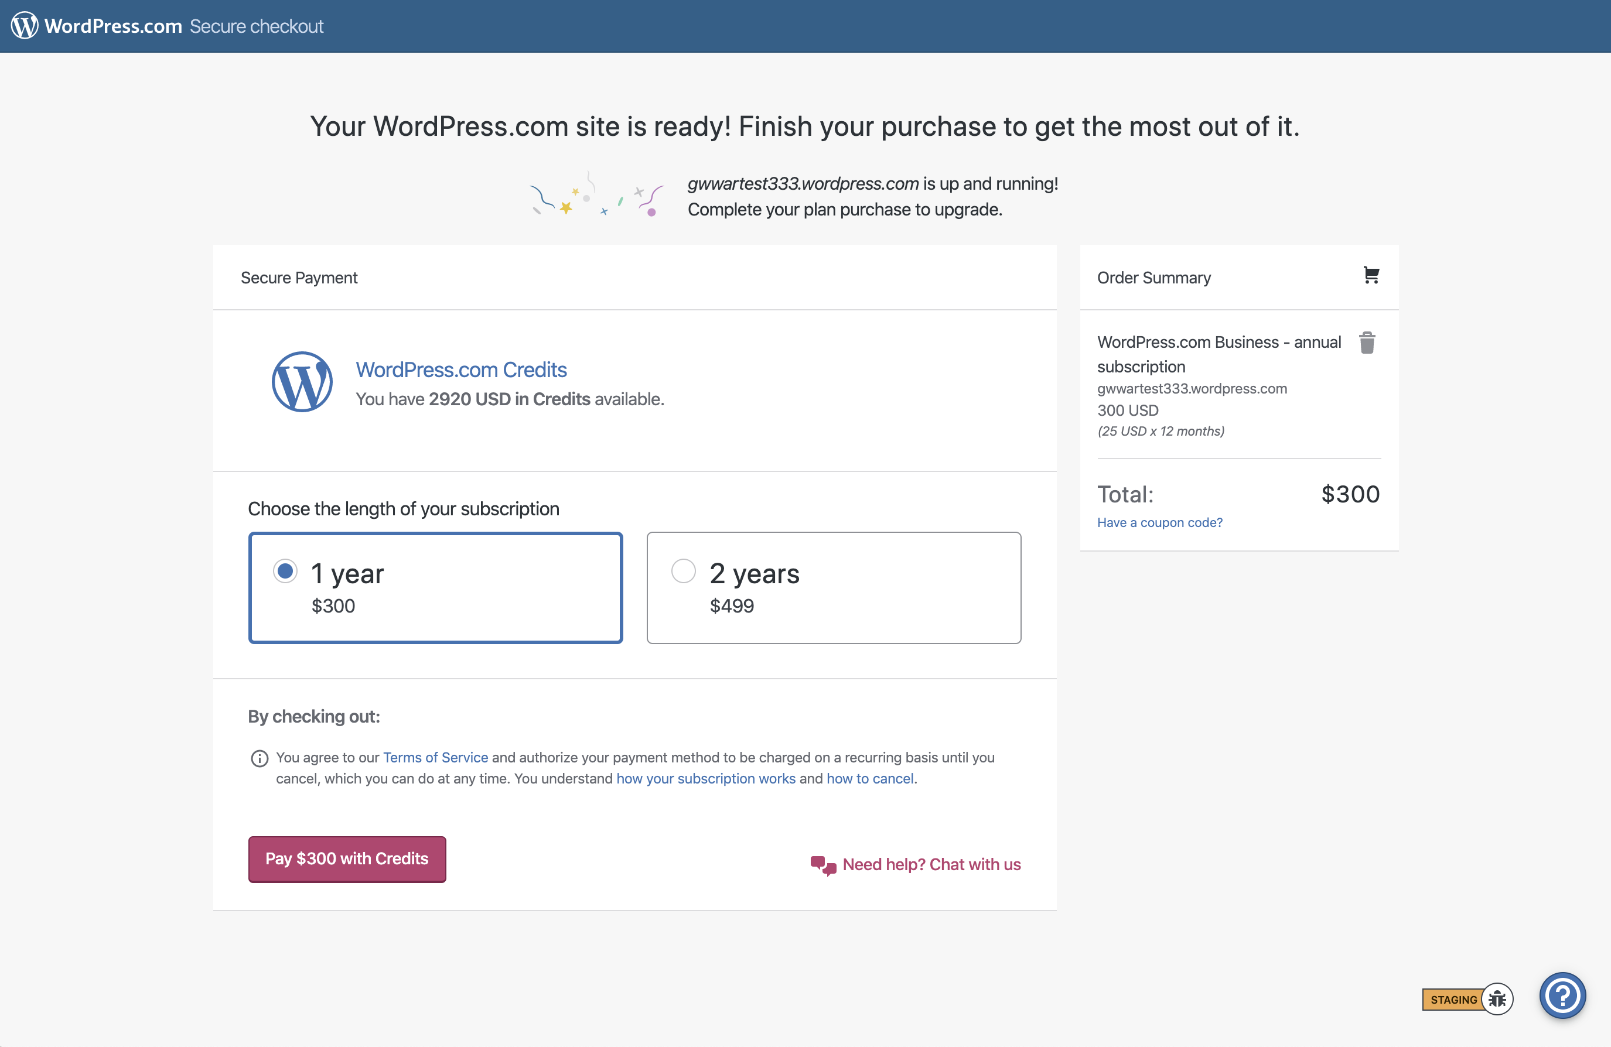Select the 1 year radio button
Viewport: 1611px width, 1047px height.
285,571
